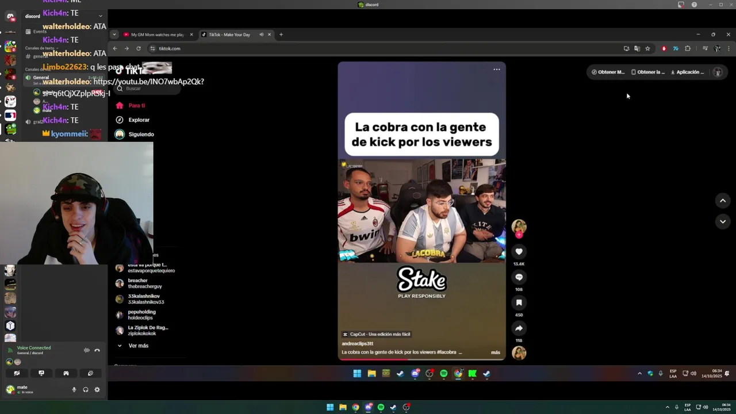Open the three-dots menu on the video

pyautogui.click(x=496, y=70)
